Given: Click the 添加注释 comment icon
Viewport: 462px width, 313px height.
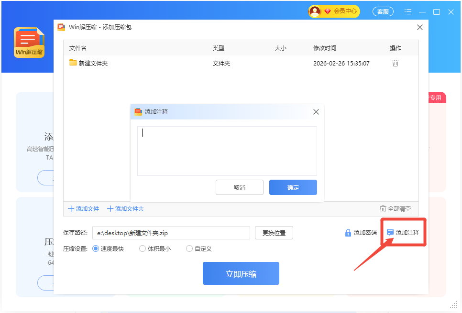Looking at the screenshot, I should click(390, 233).
